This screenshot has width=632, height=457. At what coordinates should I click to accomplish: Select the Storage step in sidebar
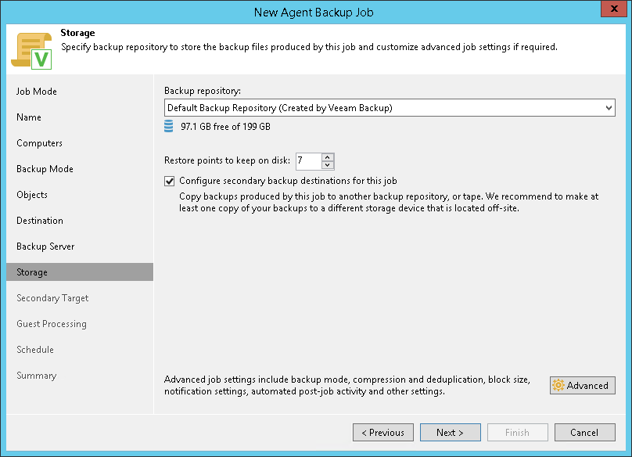(x=32, y=272)
